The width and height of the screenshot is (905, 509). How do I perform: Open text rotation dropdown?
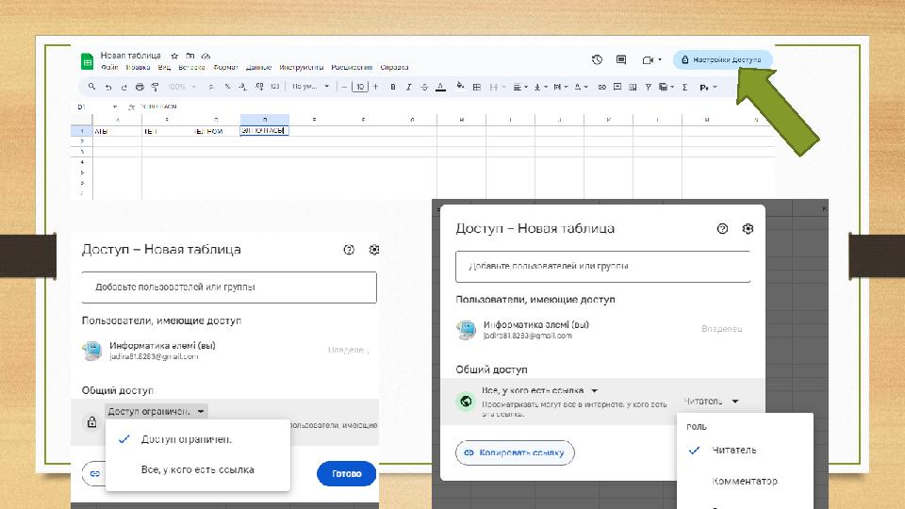(x=582, y=87)
